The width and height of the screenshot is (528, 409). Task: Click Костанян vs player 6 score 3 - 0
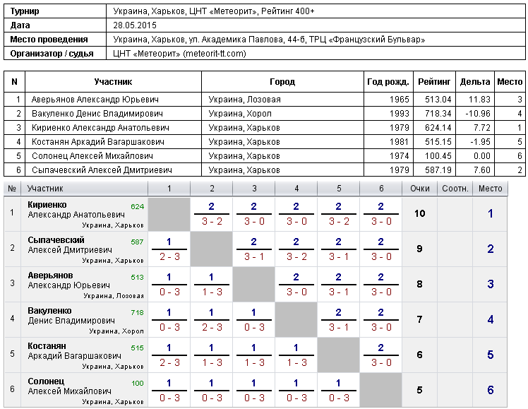(x=381, y=363)
